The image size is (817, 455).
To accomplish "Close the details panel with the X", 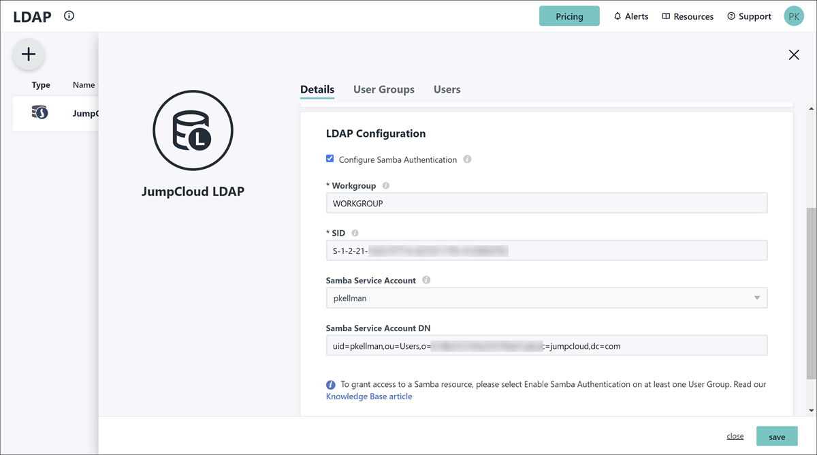I will pos(794,55).
